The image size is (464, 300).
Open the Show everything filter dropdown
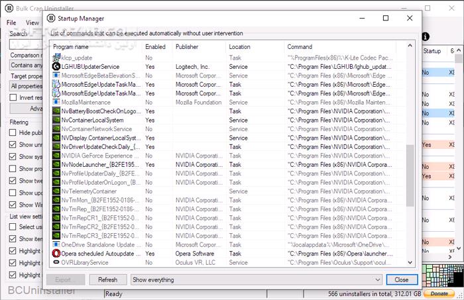pyautogui.click(x=257, y=279)
